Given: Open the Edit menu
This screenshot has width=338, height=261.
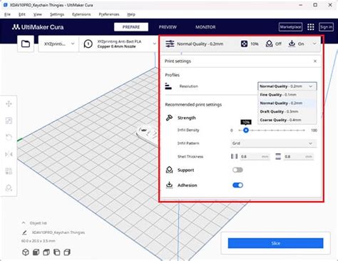Looking at the screenshot, I should 22,14.
